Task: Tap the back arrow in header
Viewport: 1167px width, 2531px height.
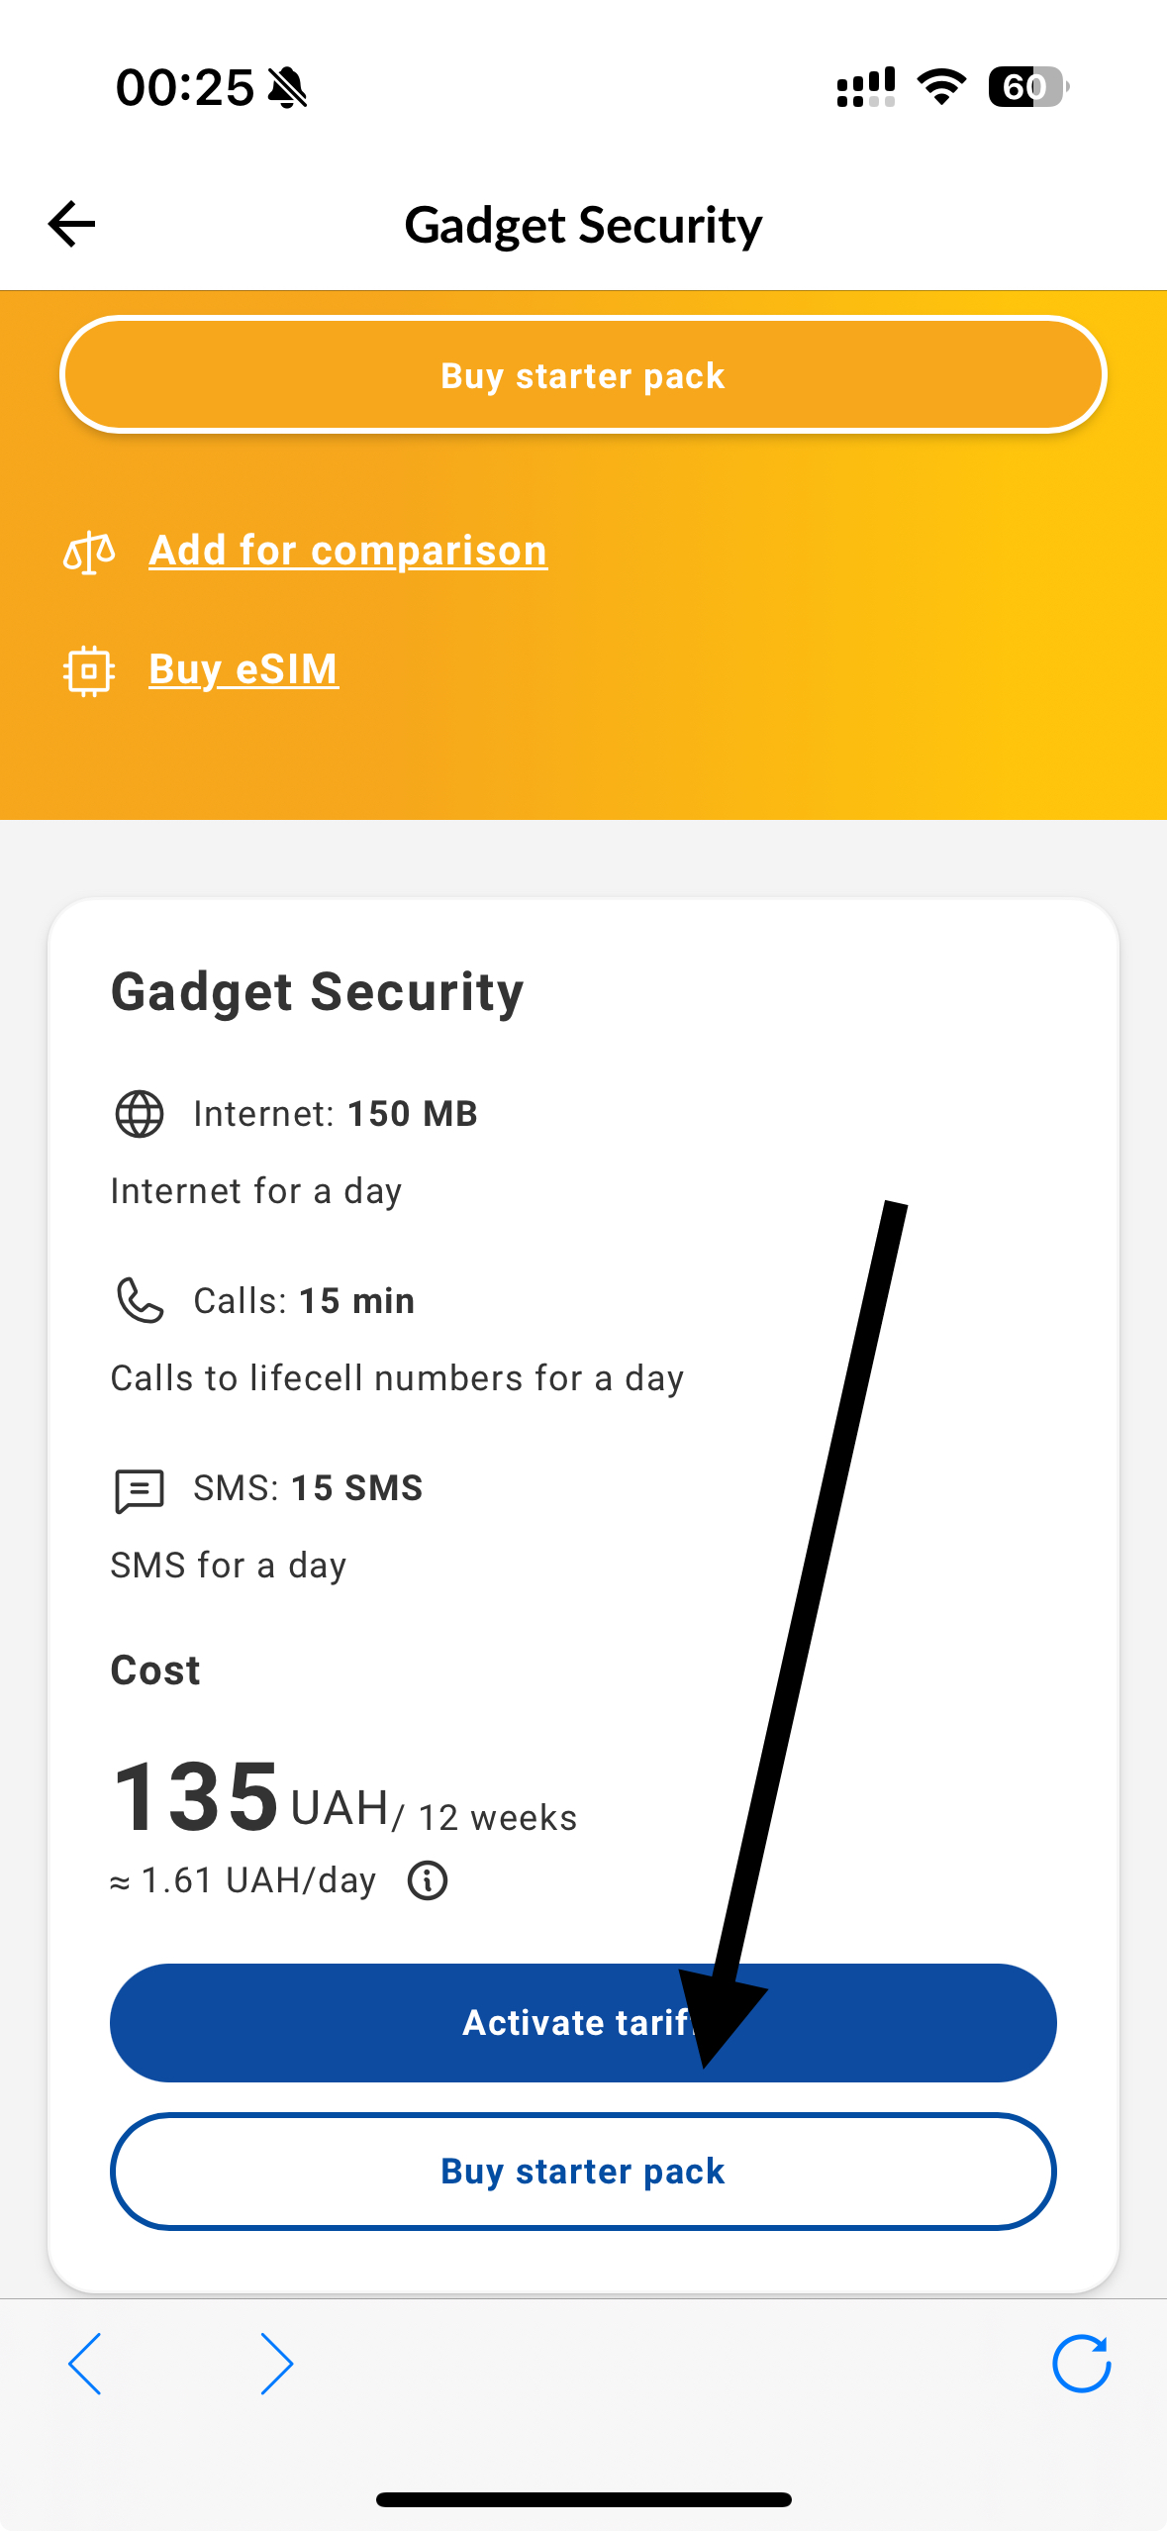Action: (x=72, y=224)
